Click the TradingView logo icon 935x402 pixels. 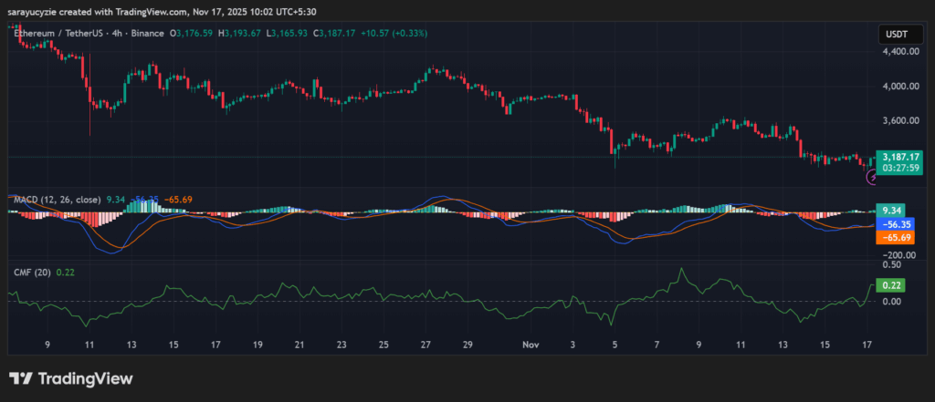pyautogui.click(x=21, y=378)
